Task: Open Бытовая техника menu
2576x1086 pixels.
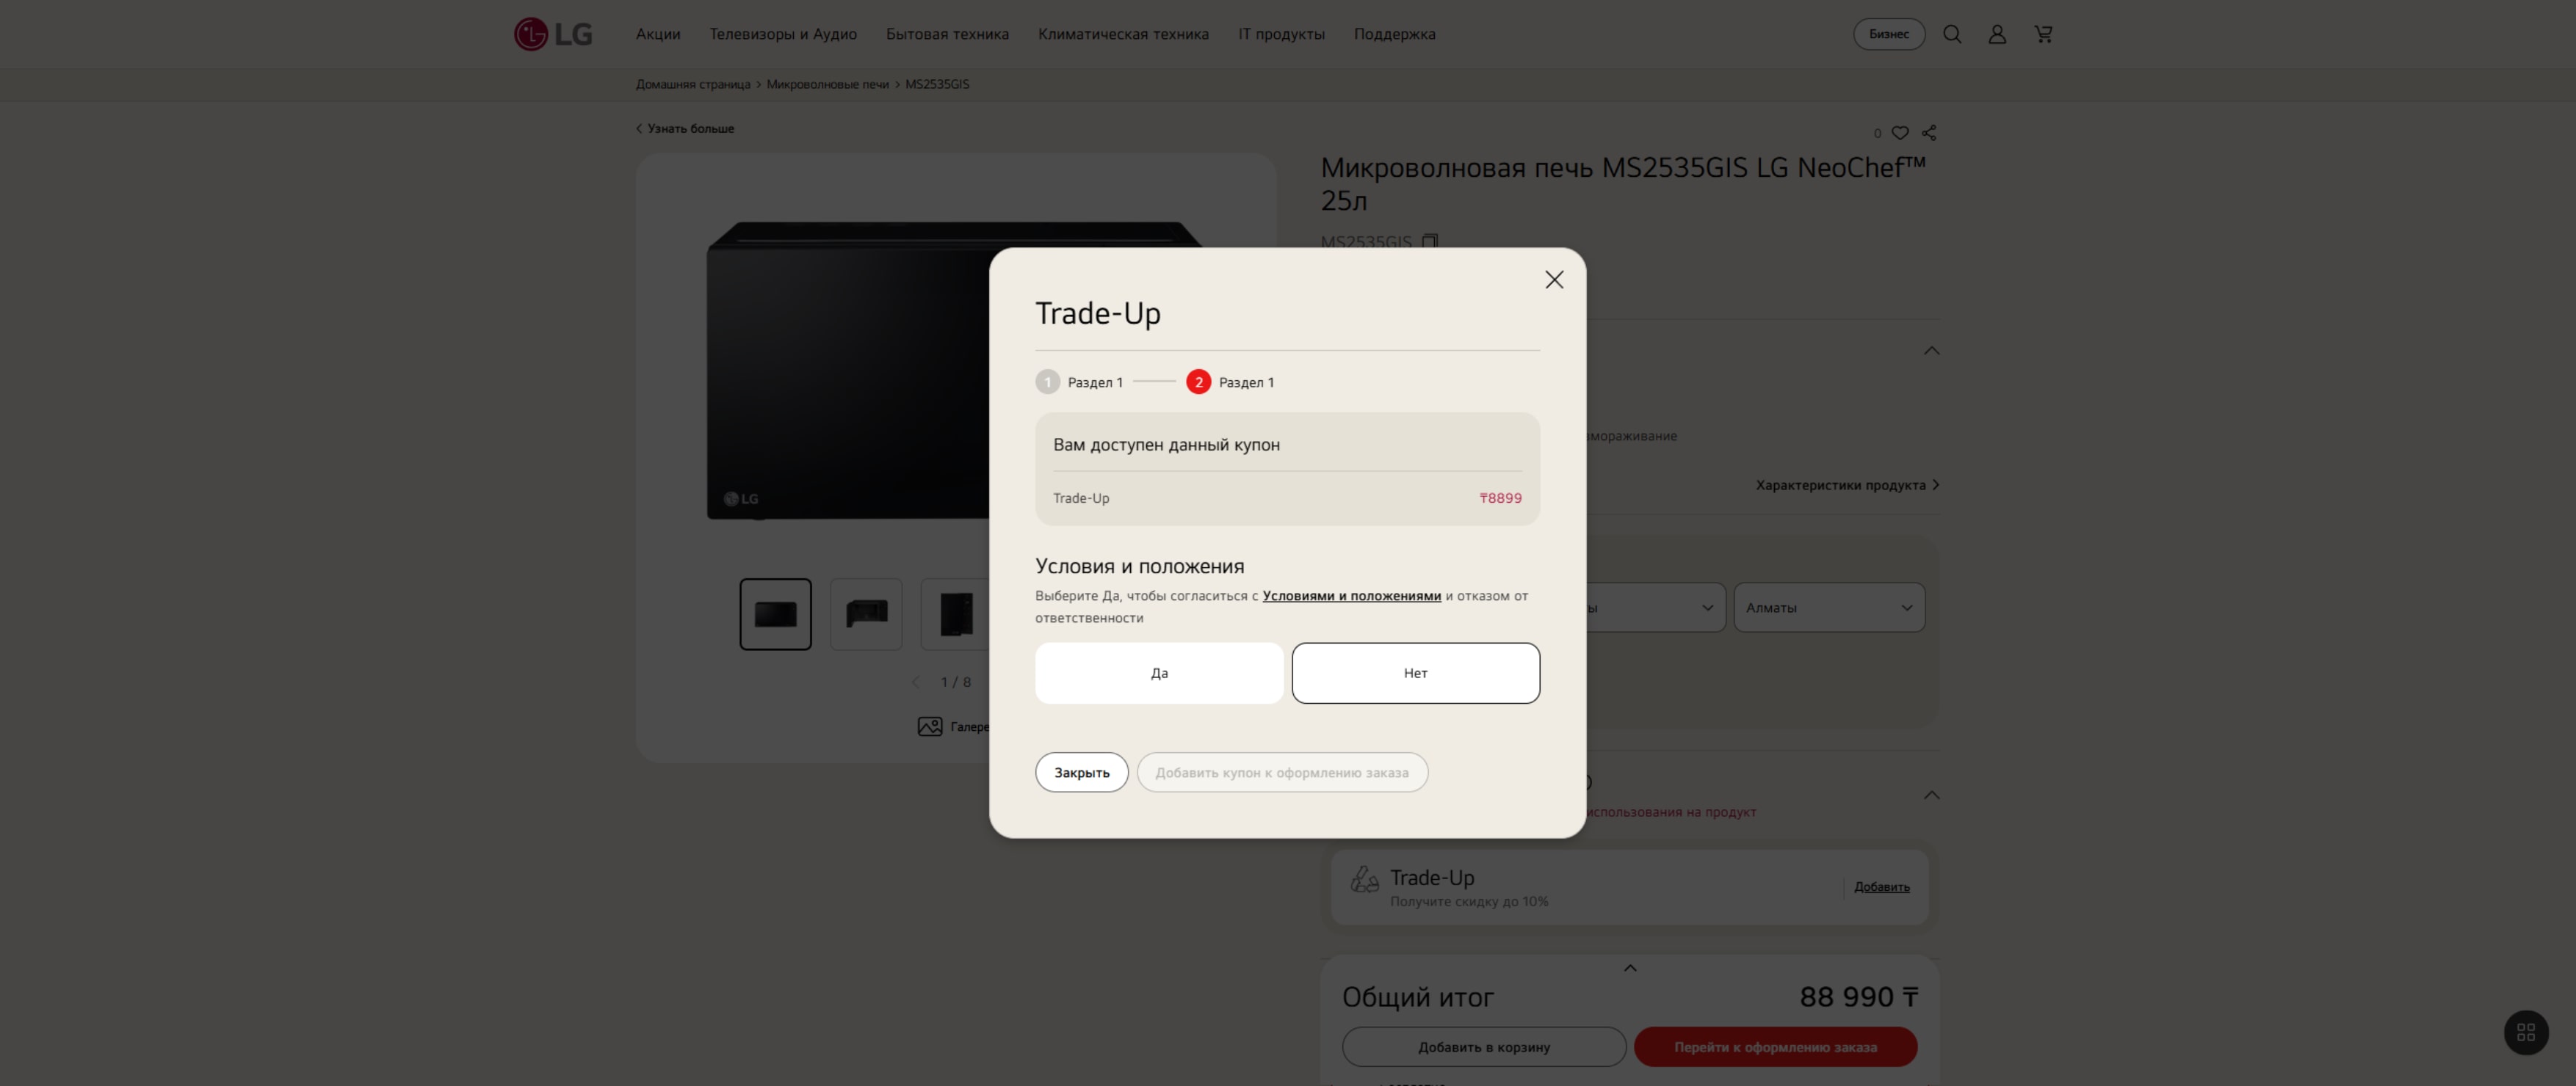Action: 947,34
